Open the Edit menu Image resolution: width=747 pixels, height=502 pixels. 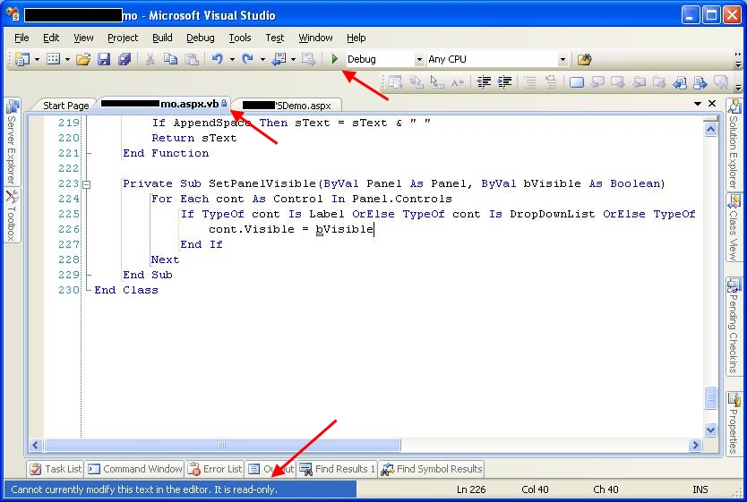click(x=51, y=38)
